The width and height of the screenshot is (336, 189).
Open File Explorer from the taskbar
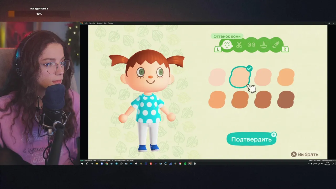[x=97, y=164]
